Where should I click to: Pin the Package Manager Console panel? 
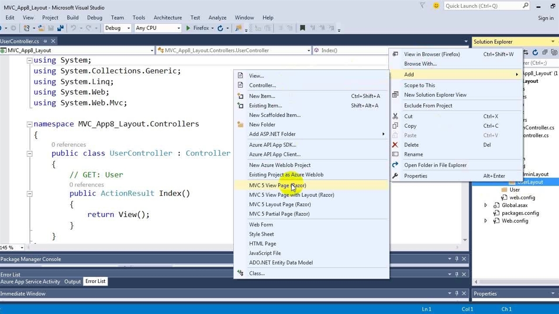click(457, 259)
